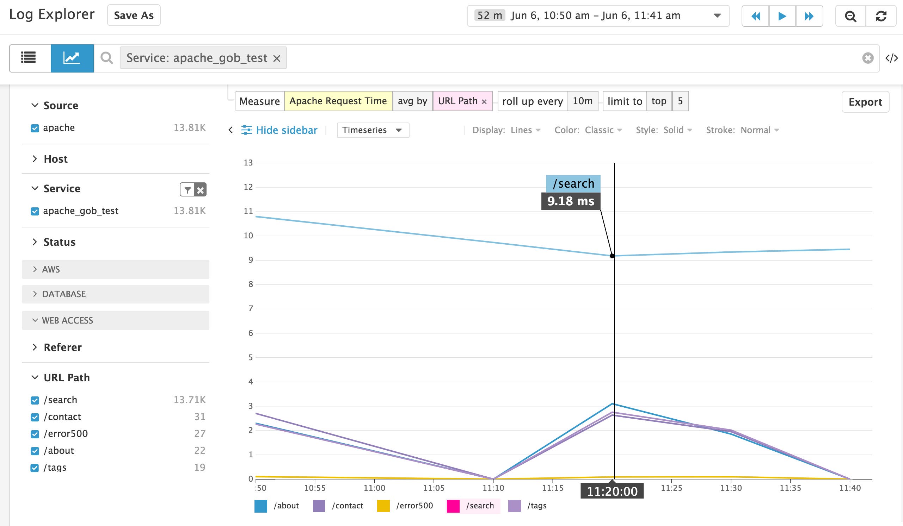The image size is (903, 526).
Task: Click Save As to save the view
Action: pos(133,15)
